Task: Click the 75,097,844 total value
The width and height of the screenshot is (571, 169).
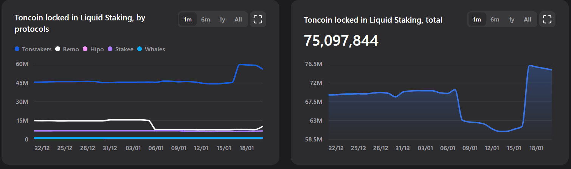Action: tap(341, 41)
